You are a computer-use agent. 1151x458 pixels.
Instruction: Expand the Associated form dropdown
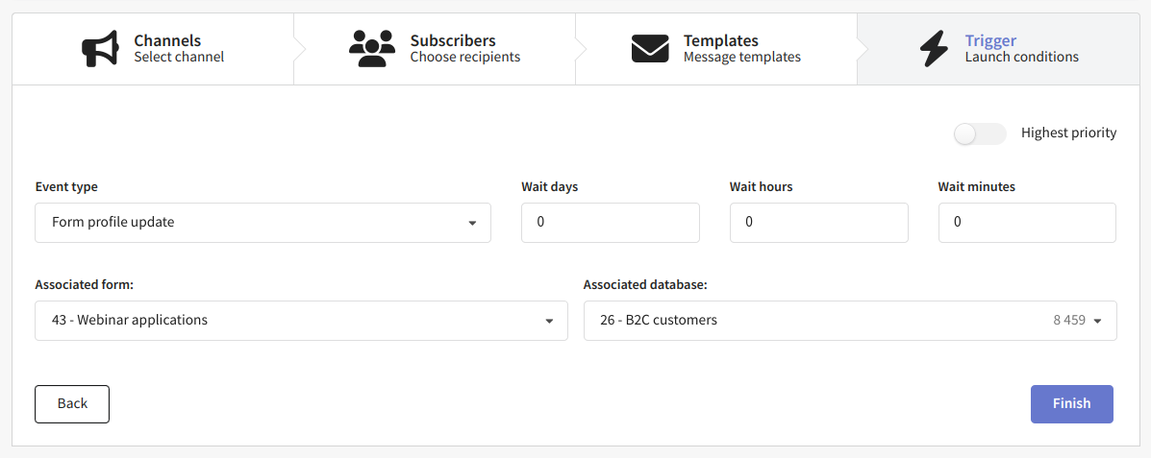[301, 321]
